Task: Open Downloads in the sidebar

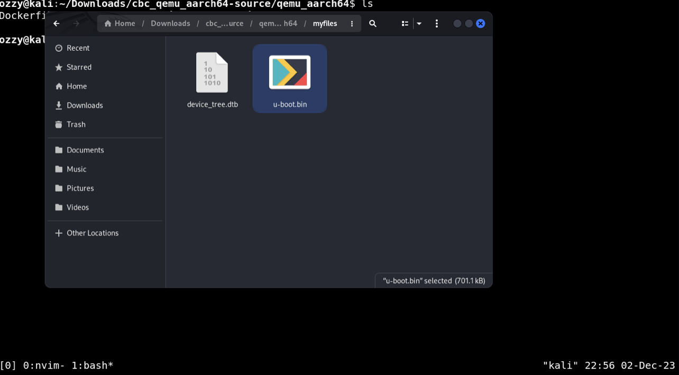Action: 105,105
